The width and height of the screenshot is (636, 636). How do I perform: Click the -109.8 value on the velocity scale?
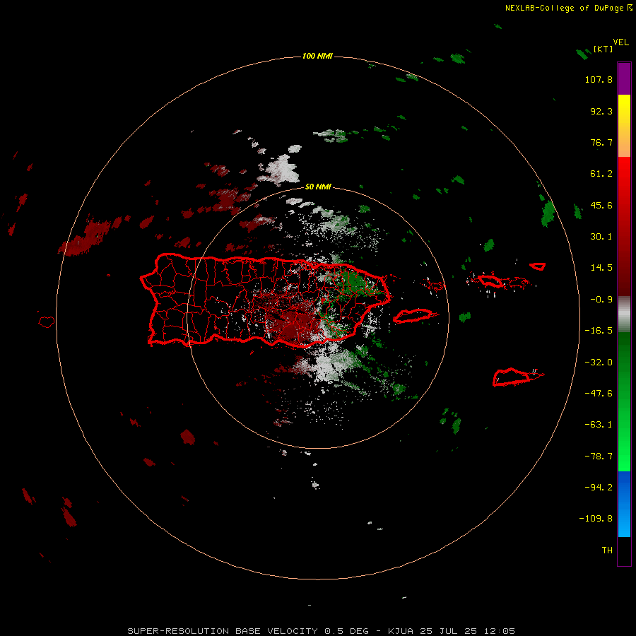pos(596,519)
